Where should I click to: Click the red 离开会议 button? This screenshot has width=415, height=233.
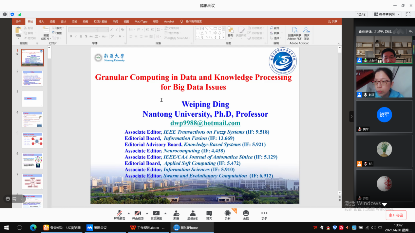point(396,215)
